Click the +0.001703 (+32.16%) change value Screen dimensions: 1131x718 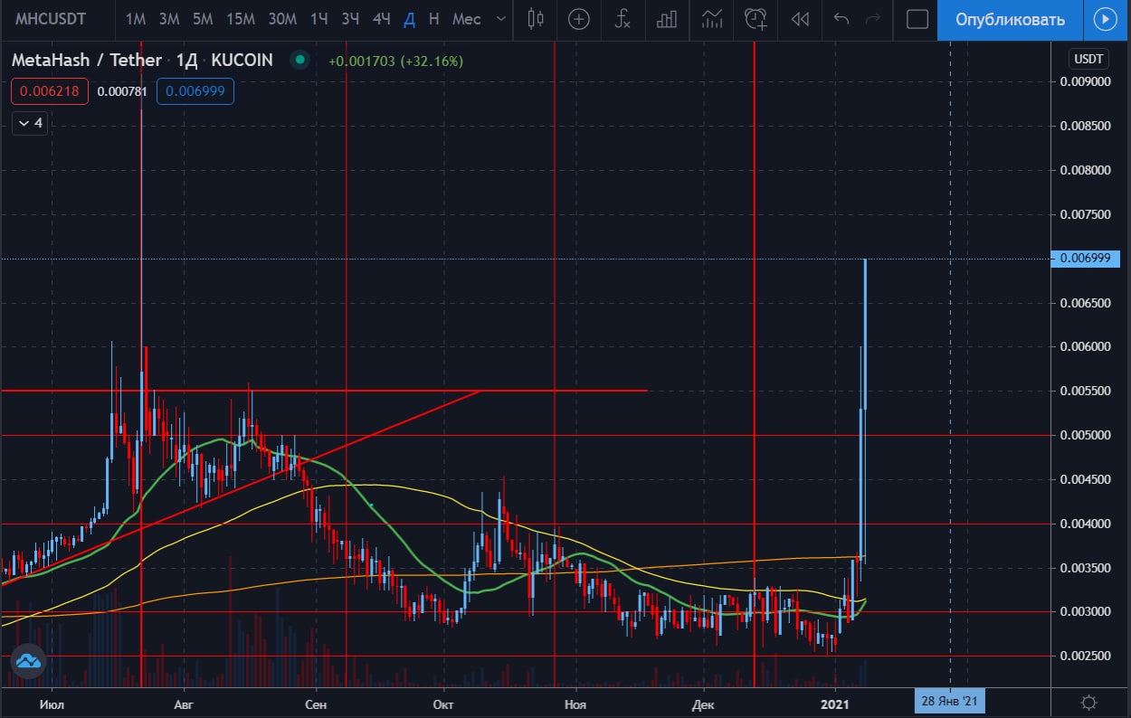click(x=395, y=61)
